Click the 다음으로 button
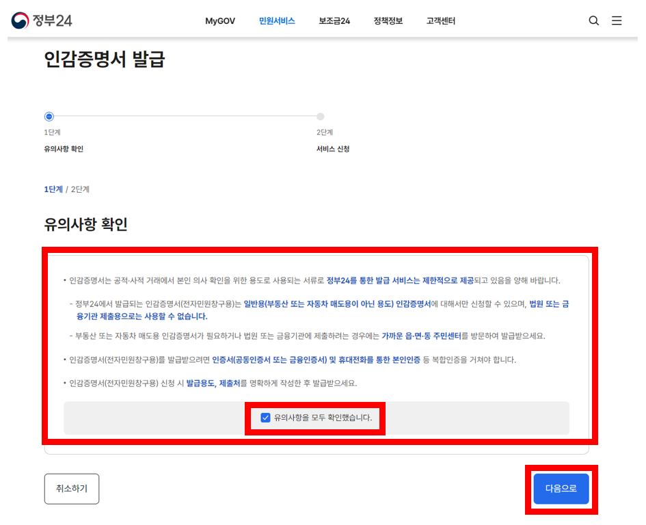646x525 pixels. tap(561, 489)
